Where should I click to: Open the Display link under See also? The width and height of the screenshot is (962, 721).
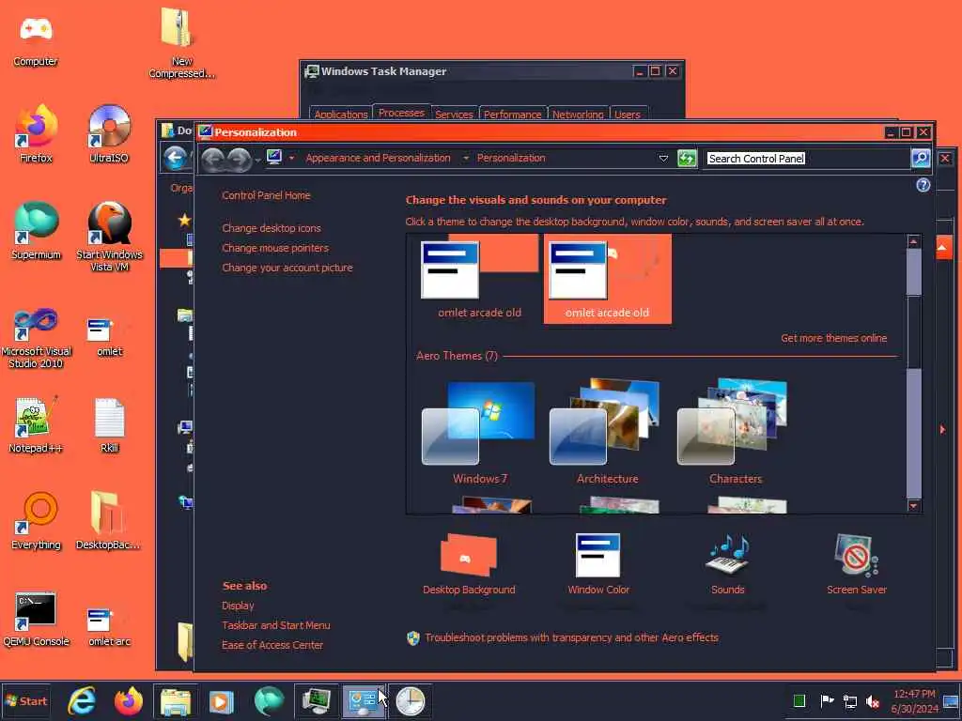[x=238, y=606]
